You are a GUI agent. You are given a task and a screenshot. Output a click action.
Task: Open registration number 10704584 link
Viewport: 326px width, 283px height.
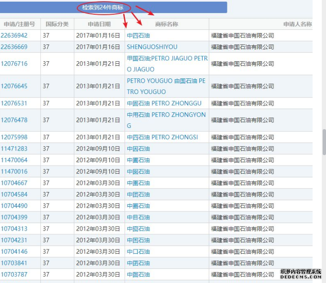pyautogui.click(x=14, y=195)
